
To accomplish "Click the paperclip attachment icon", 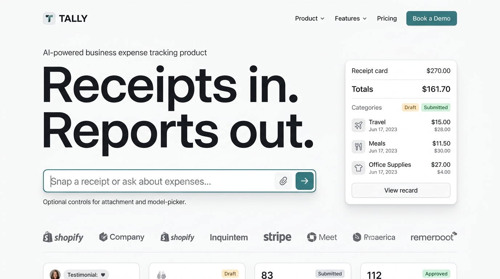I will (x=283, y=181).
